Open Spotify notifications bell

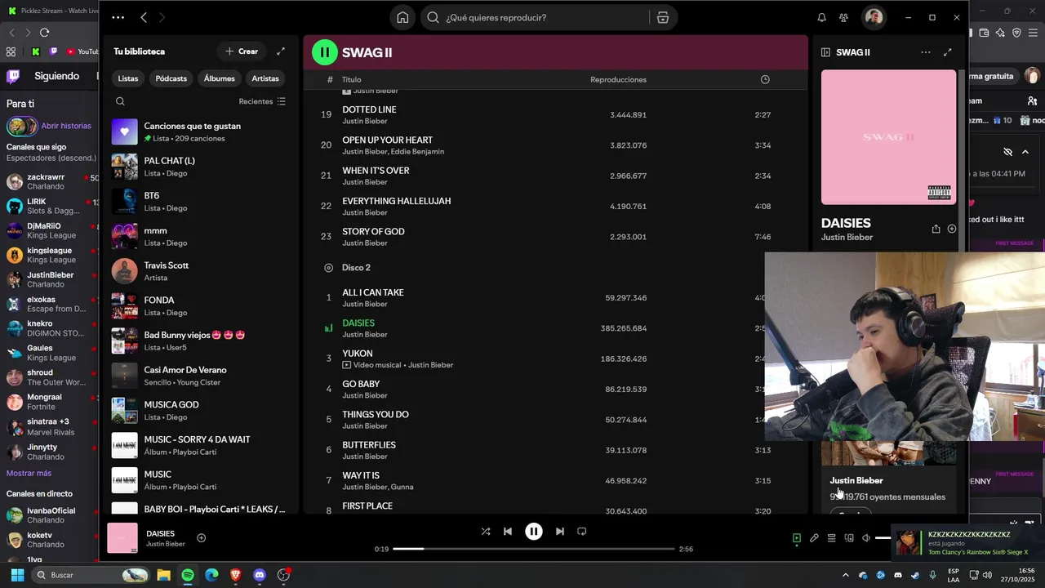tap(821, 17)
